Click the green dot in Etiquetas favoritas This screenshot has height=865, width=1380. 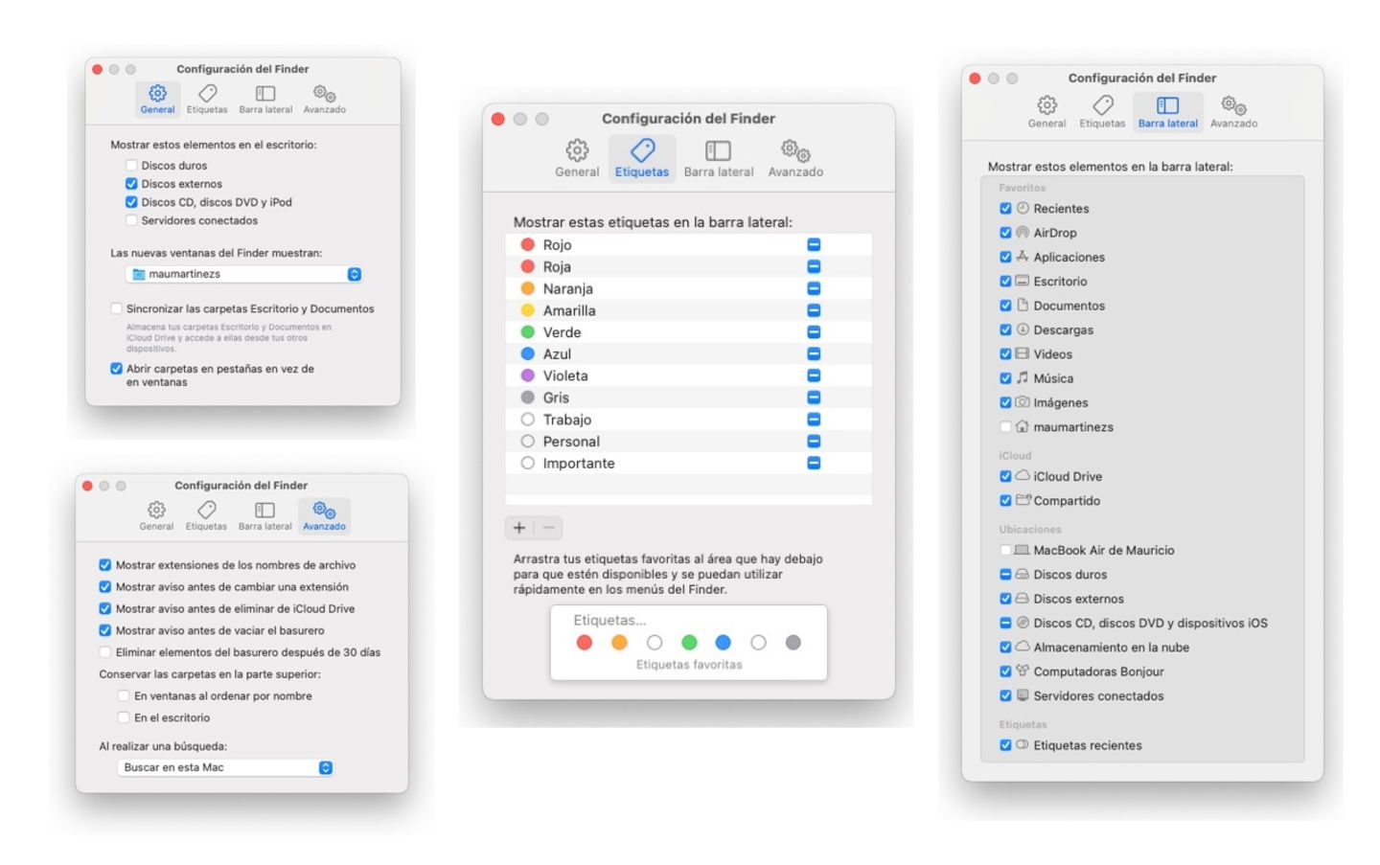[x=689, y=642]
